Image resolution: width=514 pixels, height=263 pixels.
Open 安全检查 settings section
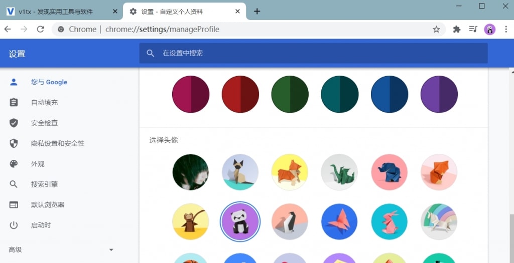[x=44, y=123]
